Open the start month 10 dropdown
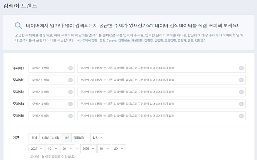The image size is (257, 160). (x=52, y=148)
